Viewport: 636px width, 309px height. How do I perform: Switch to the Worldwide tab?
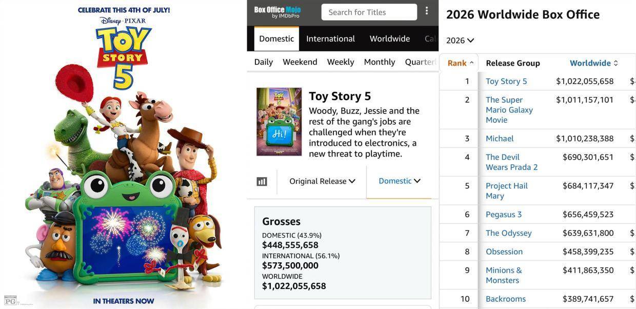tap(390, 38)
